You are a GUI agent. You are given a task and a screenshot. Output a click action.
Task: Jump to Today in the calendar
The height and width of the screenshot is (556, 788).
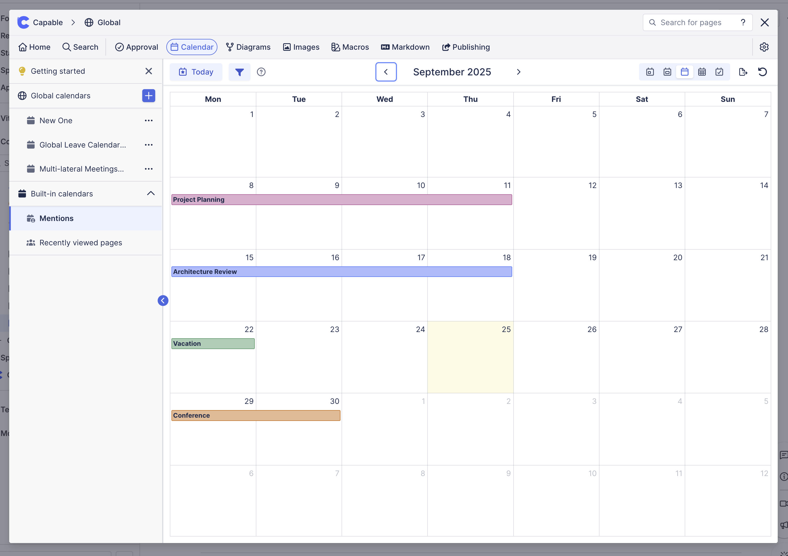[x=196, y=72]
